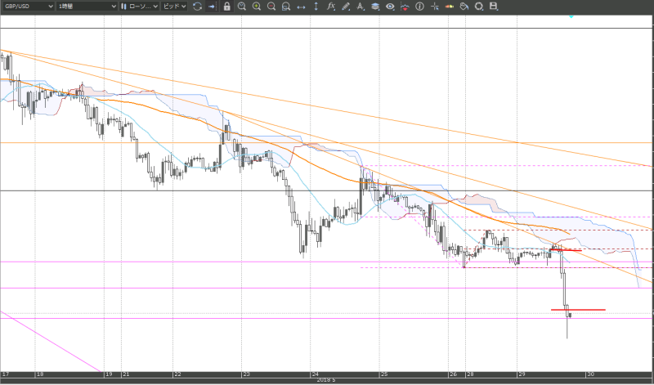Open the compass measuring tools icon
The height and width of the screenshot is (385, 654).
pos(361,7)
